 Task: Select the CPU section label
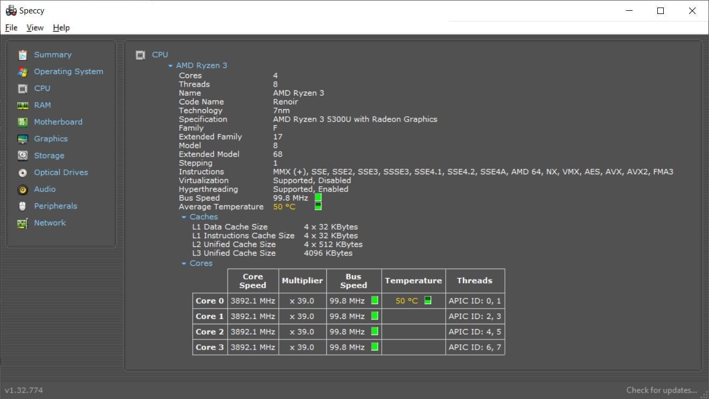[x=42, y=88]
